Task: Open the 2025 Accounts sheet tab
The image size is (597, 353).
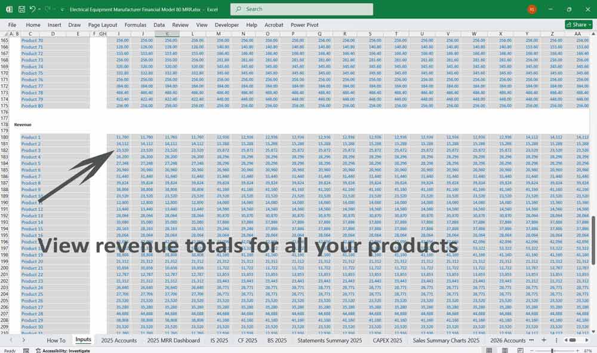Action: pos(119,340)
